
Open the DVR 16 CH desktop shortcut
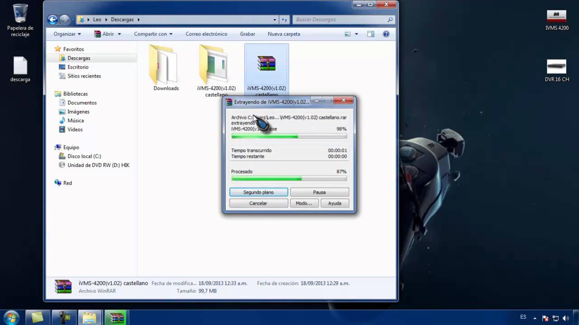tap(556, 71)
